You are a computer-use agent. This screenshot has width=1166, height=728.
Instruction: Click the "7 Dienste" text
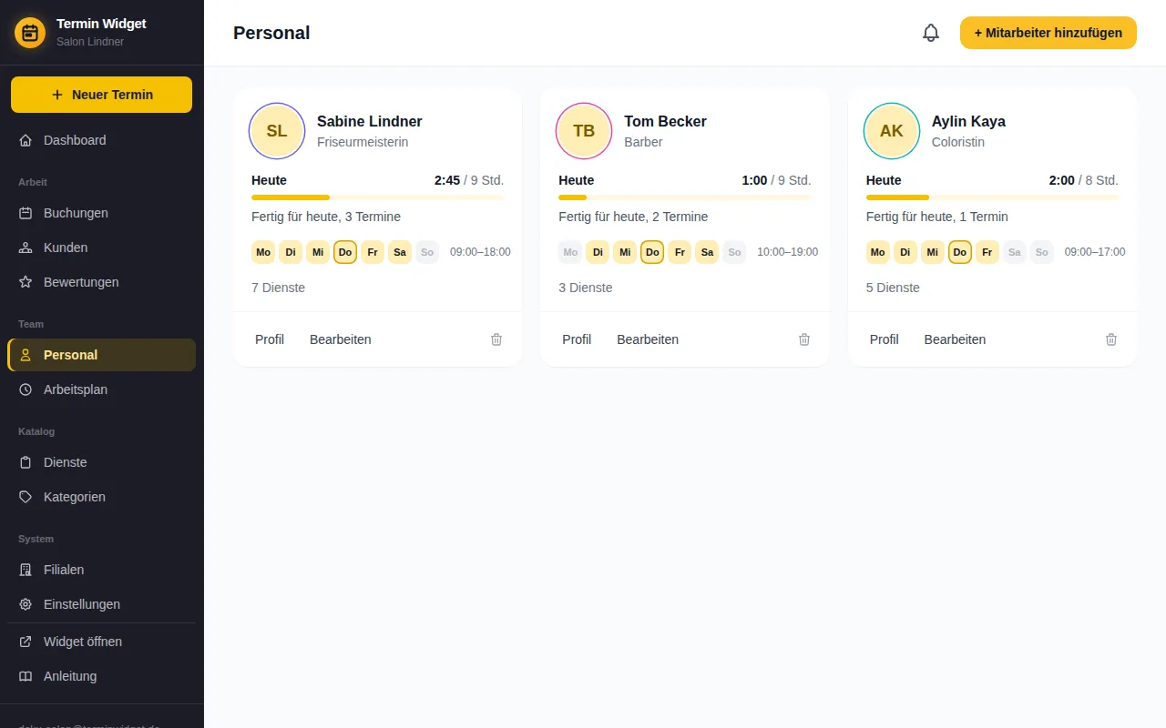[279, 288]
